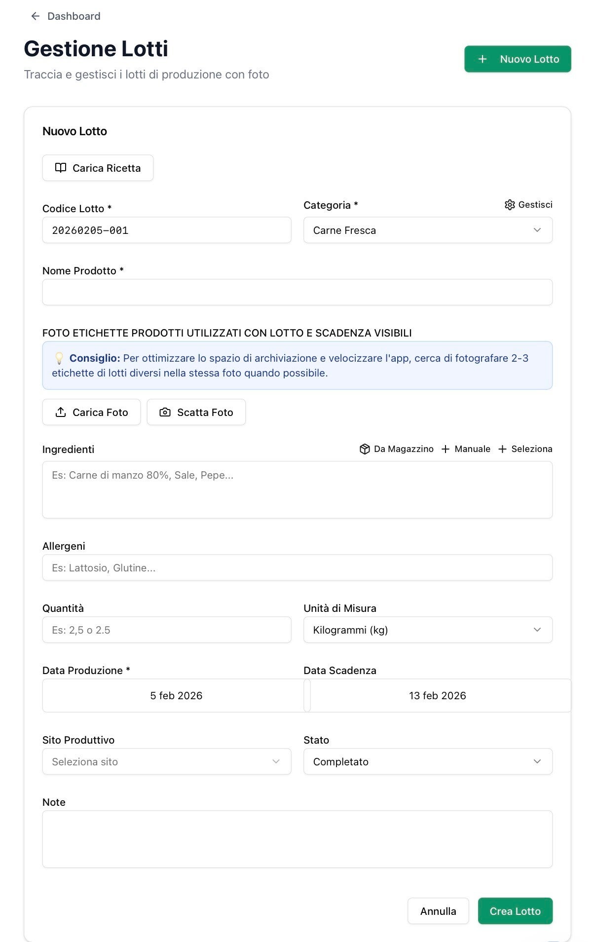Click the back arrow next to Dashboard
This screenshot has width=595, height=942.
[x=35, y=16]
